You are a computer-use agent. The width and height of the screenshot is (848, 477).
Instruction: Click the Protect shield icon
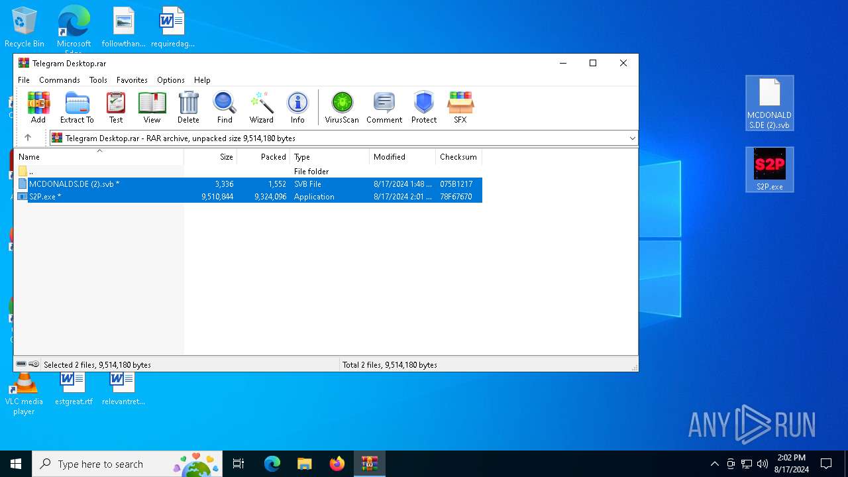point(424,107)
